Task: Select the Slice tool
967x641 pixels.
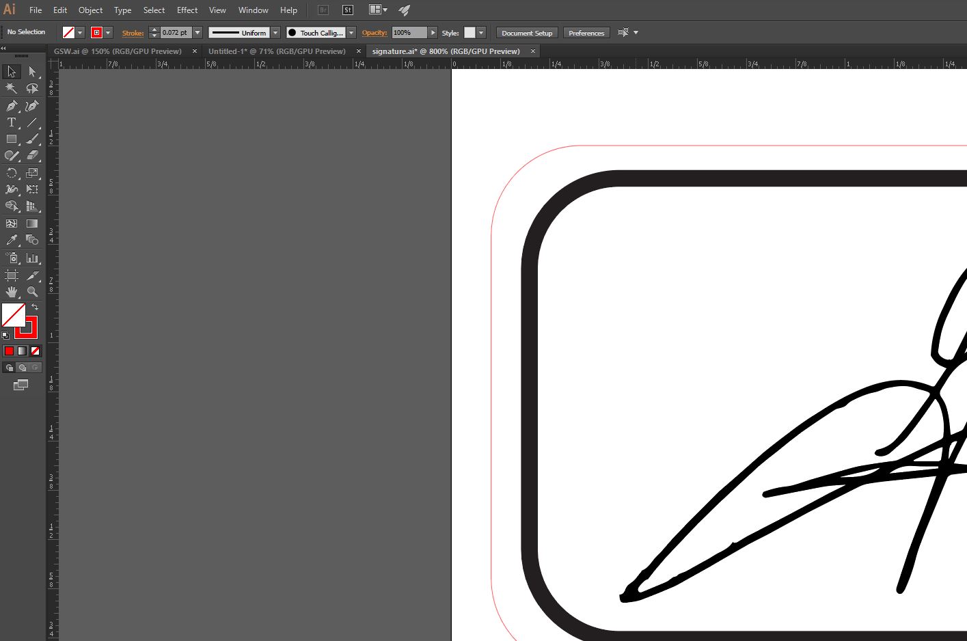Action: [32, 275]
